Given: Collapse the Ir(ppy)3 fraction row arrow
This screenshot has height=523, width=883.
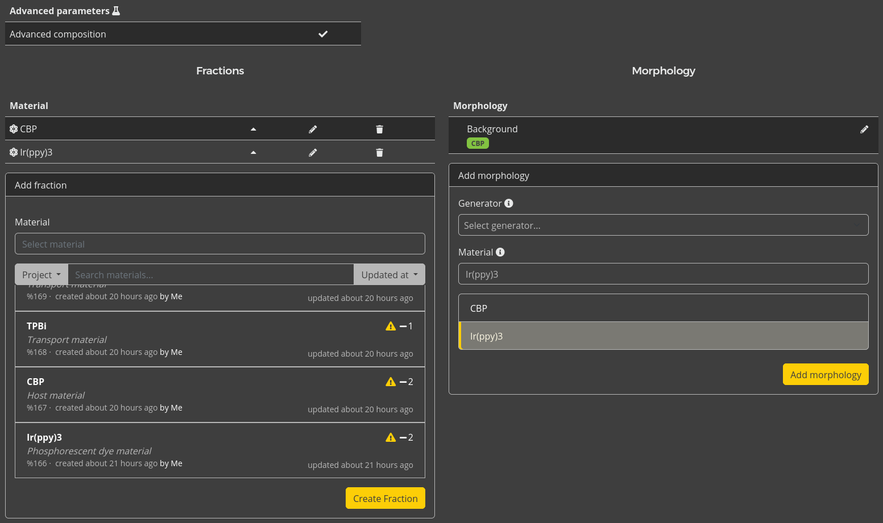Looking at the screenshot, I should (254, 153).
